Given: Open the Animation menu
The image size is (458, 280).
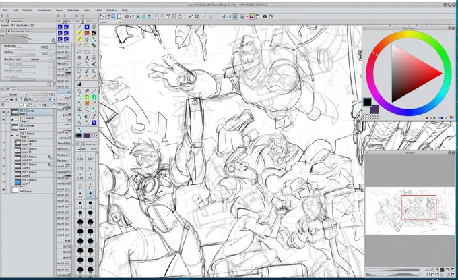Looking at the screenshot, I should click(x=44, y=10).
